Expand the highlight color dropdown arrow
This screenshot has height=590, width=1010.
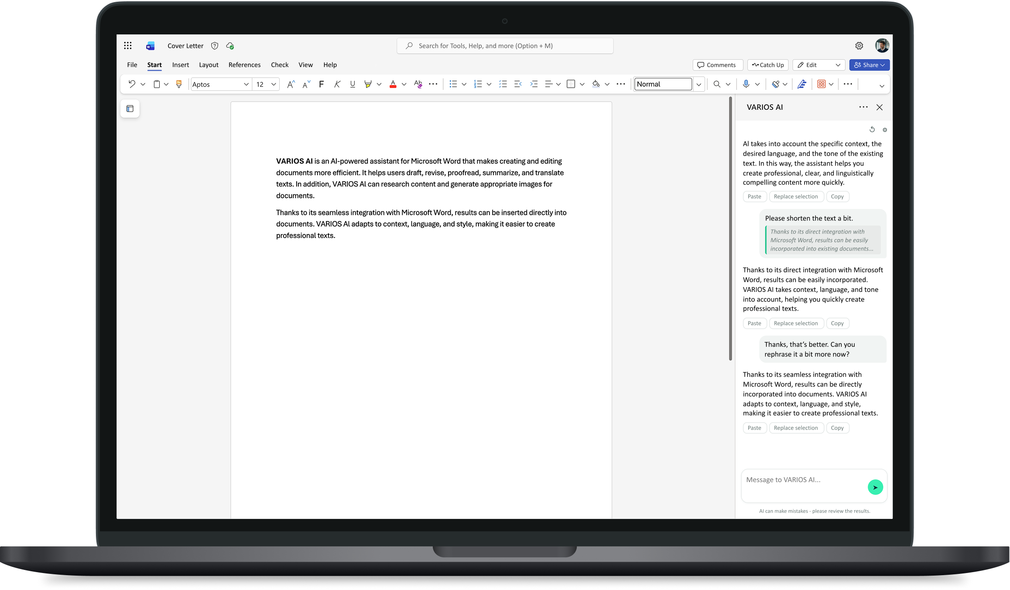coord(379,85)
